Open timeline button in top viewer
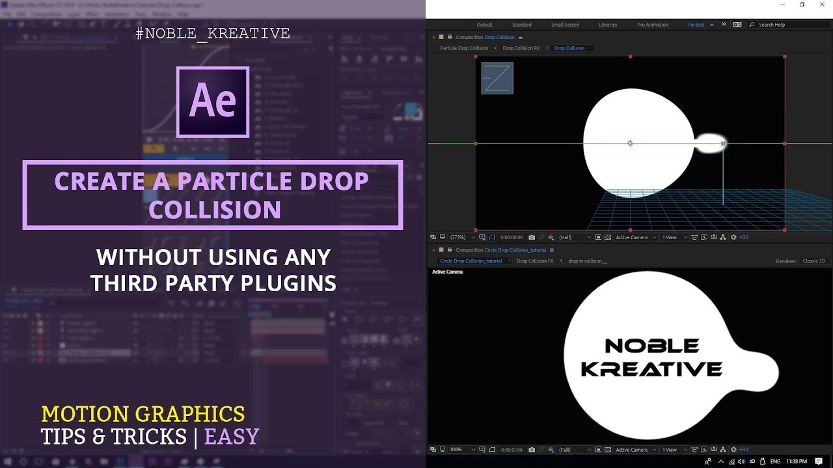This screenshot has height=468, width=833. tap(714, 237)
